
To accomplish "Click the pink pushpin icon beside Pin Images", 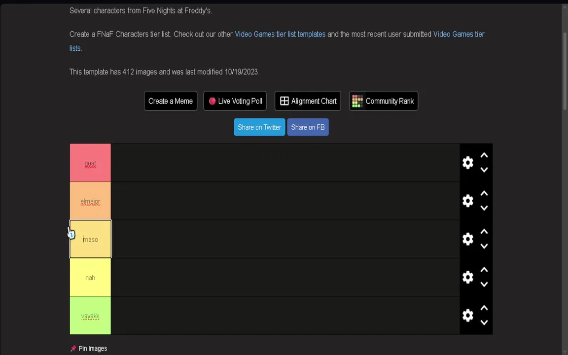I will [73, 349].
